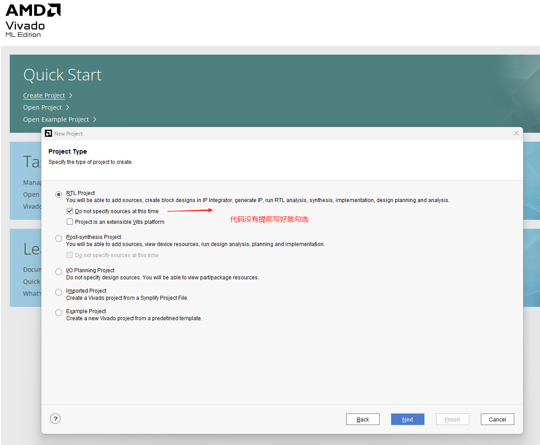Select the RTL Project radio button
This screenshot has width=540, height=445.
coord(59,195)
